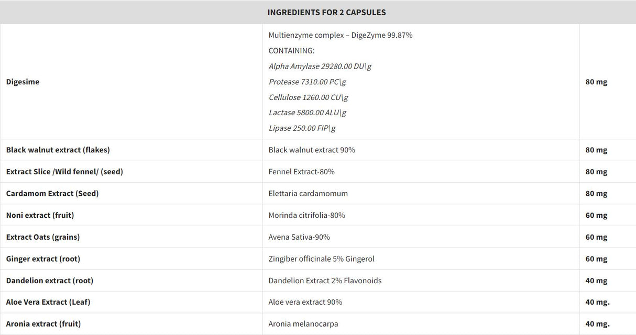
Task: Select 'Black walnut extract (flakes)' row label
Action: pyautogui.click(x=58, y=150)
